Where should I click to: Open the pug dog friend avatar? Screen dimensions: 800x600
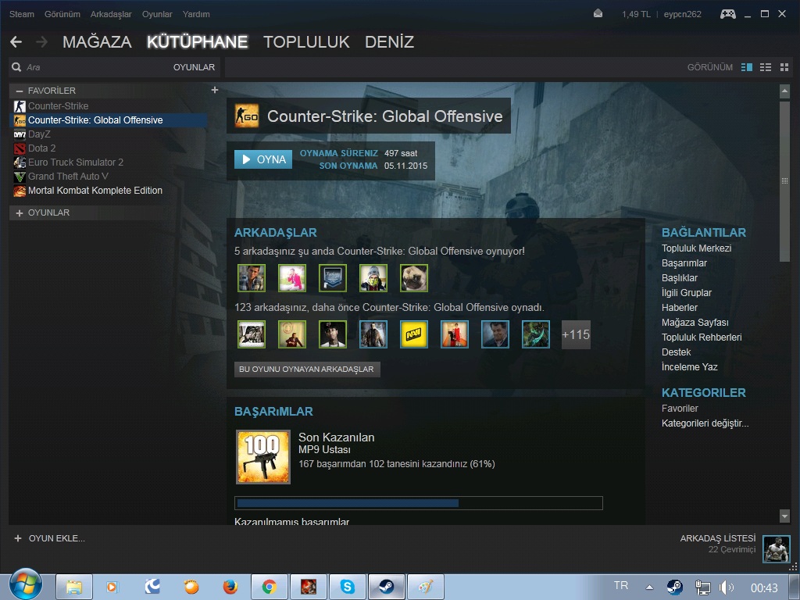(x=414, y=278)
